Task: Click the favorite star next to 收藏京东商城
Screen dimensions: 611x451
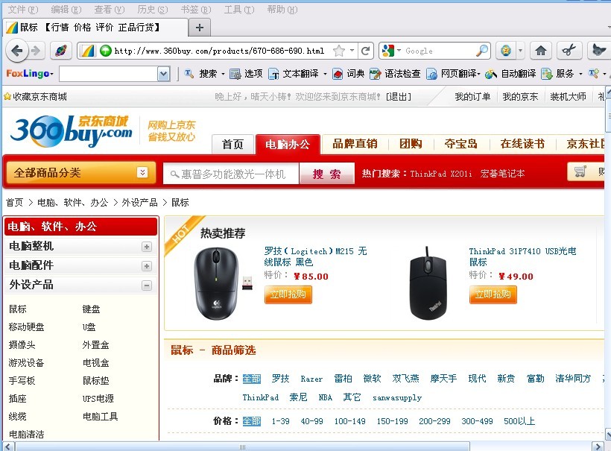Action: click(x=7, y=97)
